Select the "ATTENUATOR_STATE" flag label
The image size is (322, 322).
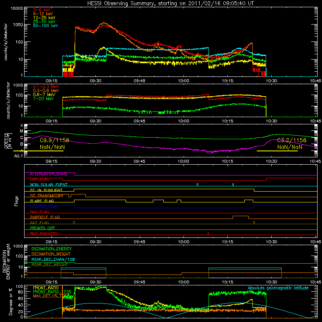[x=49, y=174]
